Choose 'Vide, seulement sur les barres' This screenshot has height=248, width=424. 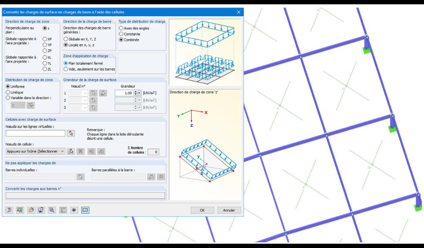point(66,69)
